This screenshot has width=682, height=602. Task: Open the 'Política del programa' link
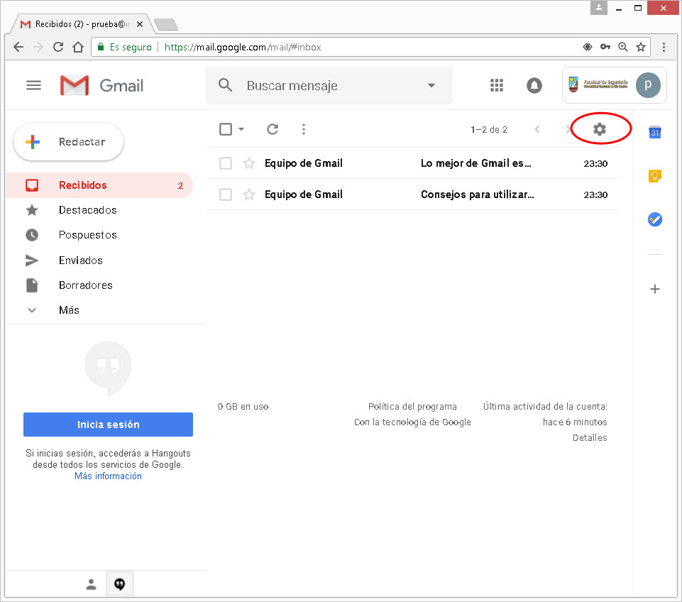click(412, 406)
